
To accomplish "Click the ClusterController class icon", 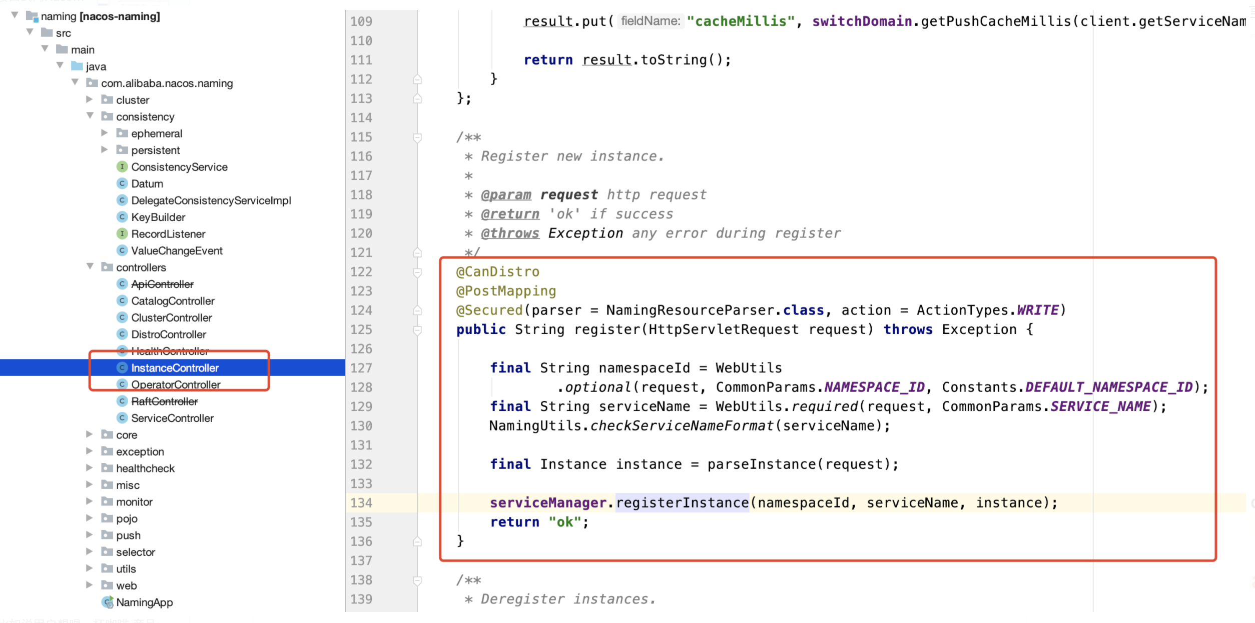I will click(x=122, y=317).
